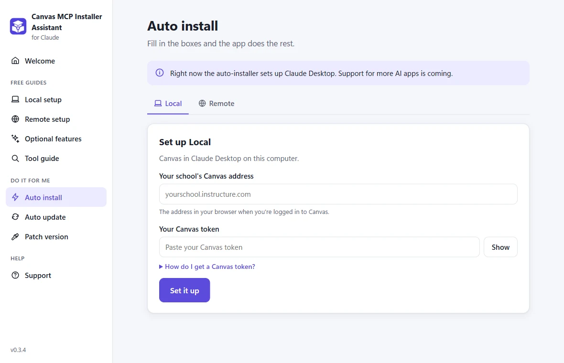Click the Canvas MCP Installer app logo
Viewport: 564px width, 363px height.
click(18, 26)
